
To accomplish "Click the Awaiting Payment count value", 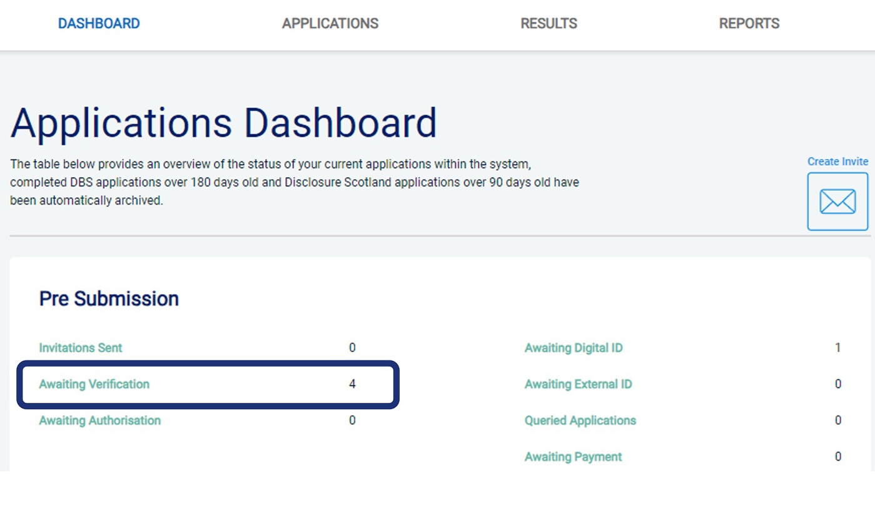I will (838, 457).
